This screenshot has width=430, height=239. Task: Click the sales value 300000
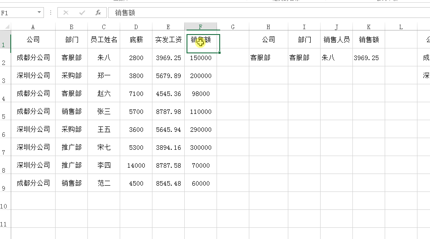point(201,148)
